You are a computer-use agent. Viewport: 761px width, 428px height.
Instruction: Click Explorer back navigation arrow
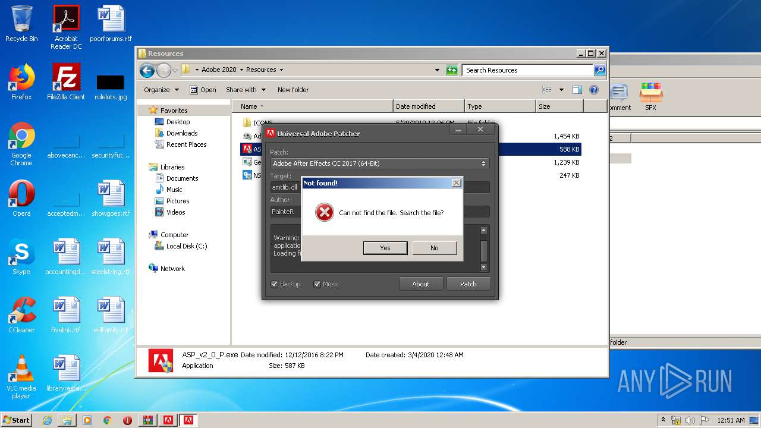pyautogui.click(x=147, y=70)
